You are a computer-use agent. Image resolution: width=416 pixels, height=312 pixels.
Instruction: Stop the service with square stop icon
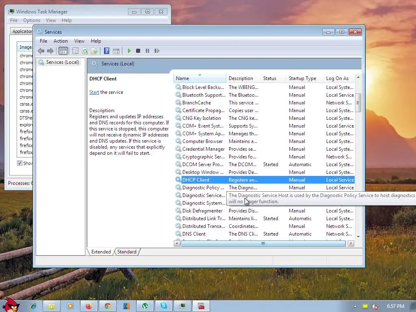click(138, 51)
